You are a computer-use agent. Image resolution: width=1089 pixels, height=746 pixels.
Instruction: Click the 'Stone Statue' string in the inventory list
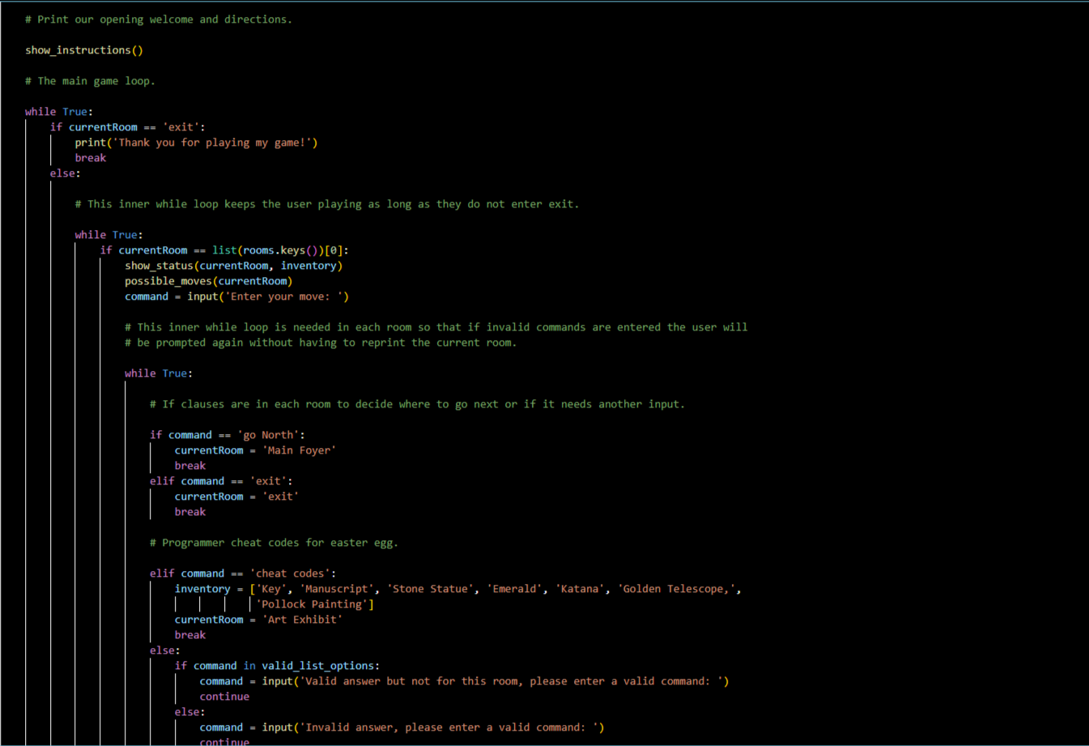tap(430, 589)
